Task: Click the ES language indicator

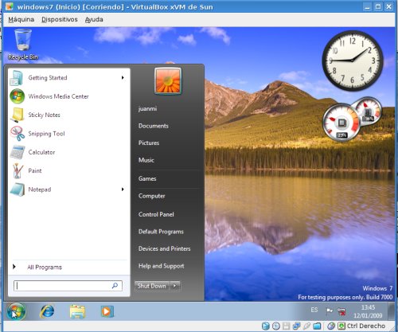Action: pyautogui.click(x=314, y=310)
